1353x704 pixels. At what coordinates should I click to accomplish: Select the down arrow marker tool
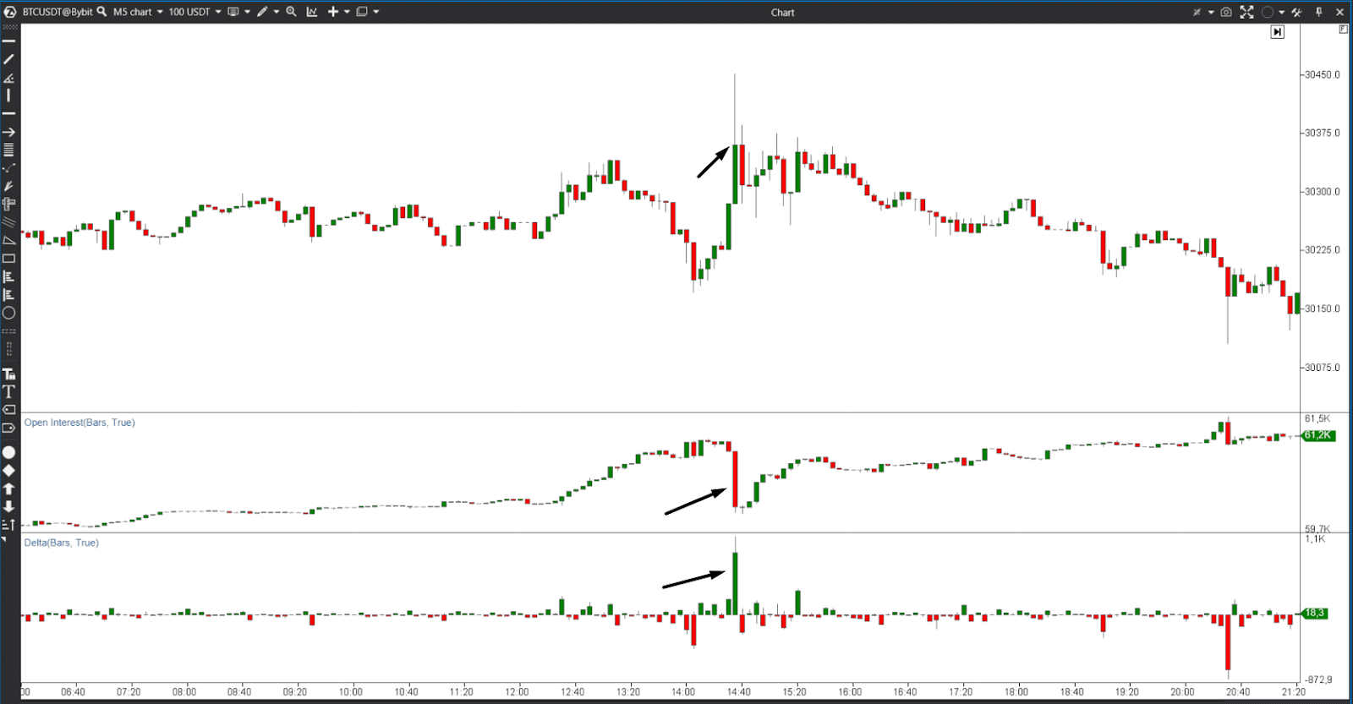point(8,506)
